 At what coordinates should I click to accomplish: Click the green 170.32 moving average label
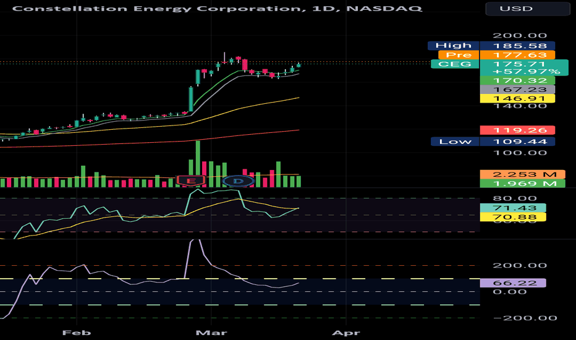[517, 80]
